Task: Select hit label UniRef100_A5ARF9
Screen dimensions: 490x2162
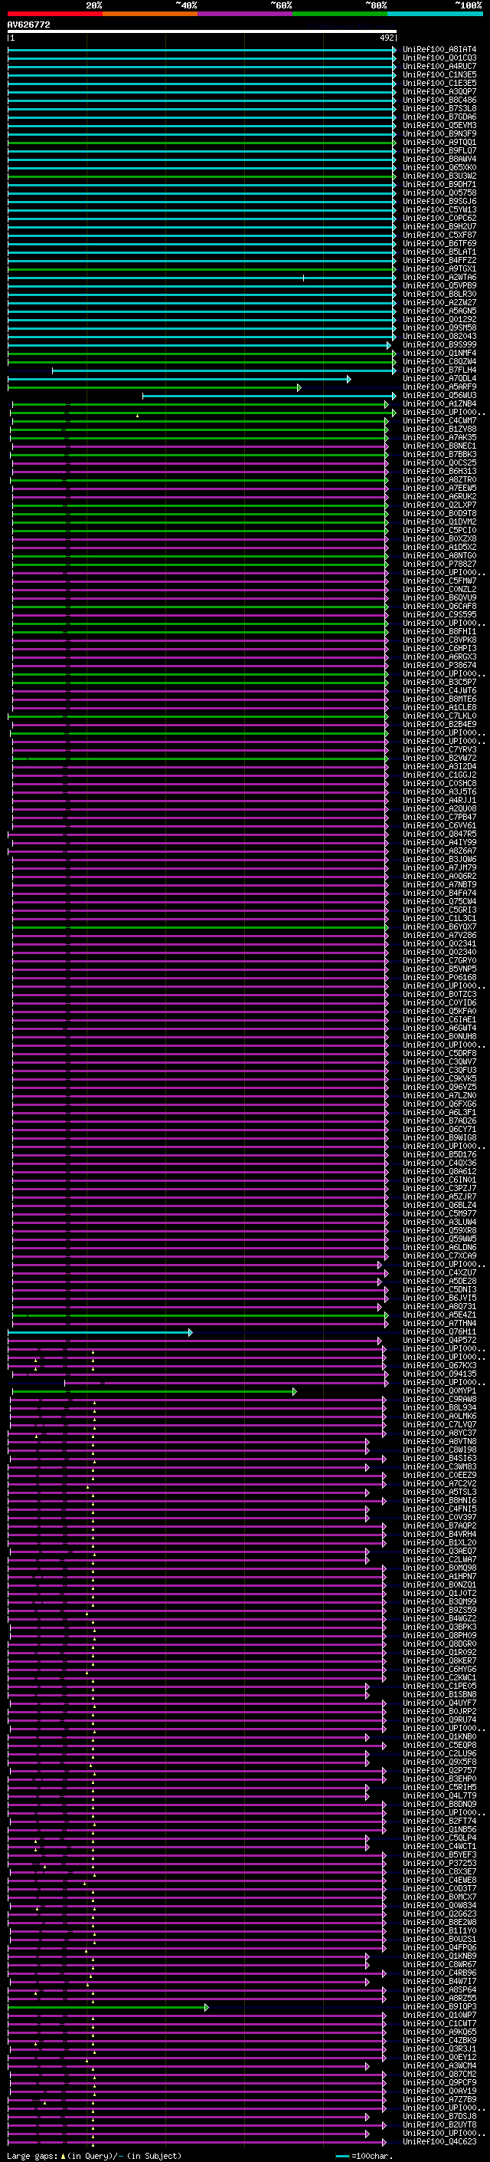Action: pos(439,388)
